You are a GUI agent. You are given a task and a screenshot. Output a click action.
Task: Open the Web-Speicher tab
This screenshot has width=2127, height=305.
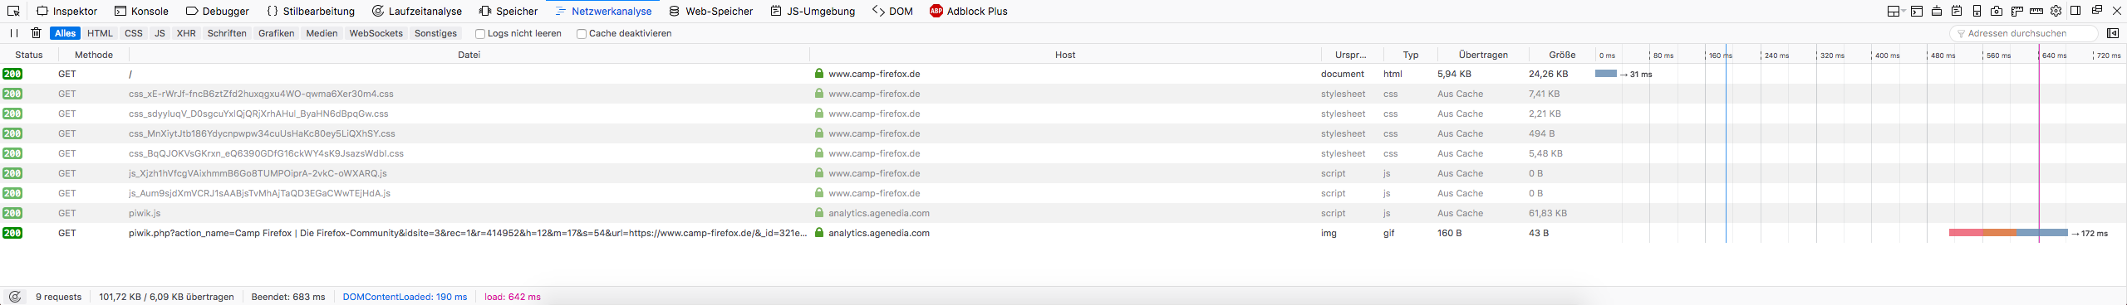[x=711, y=11]
